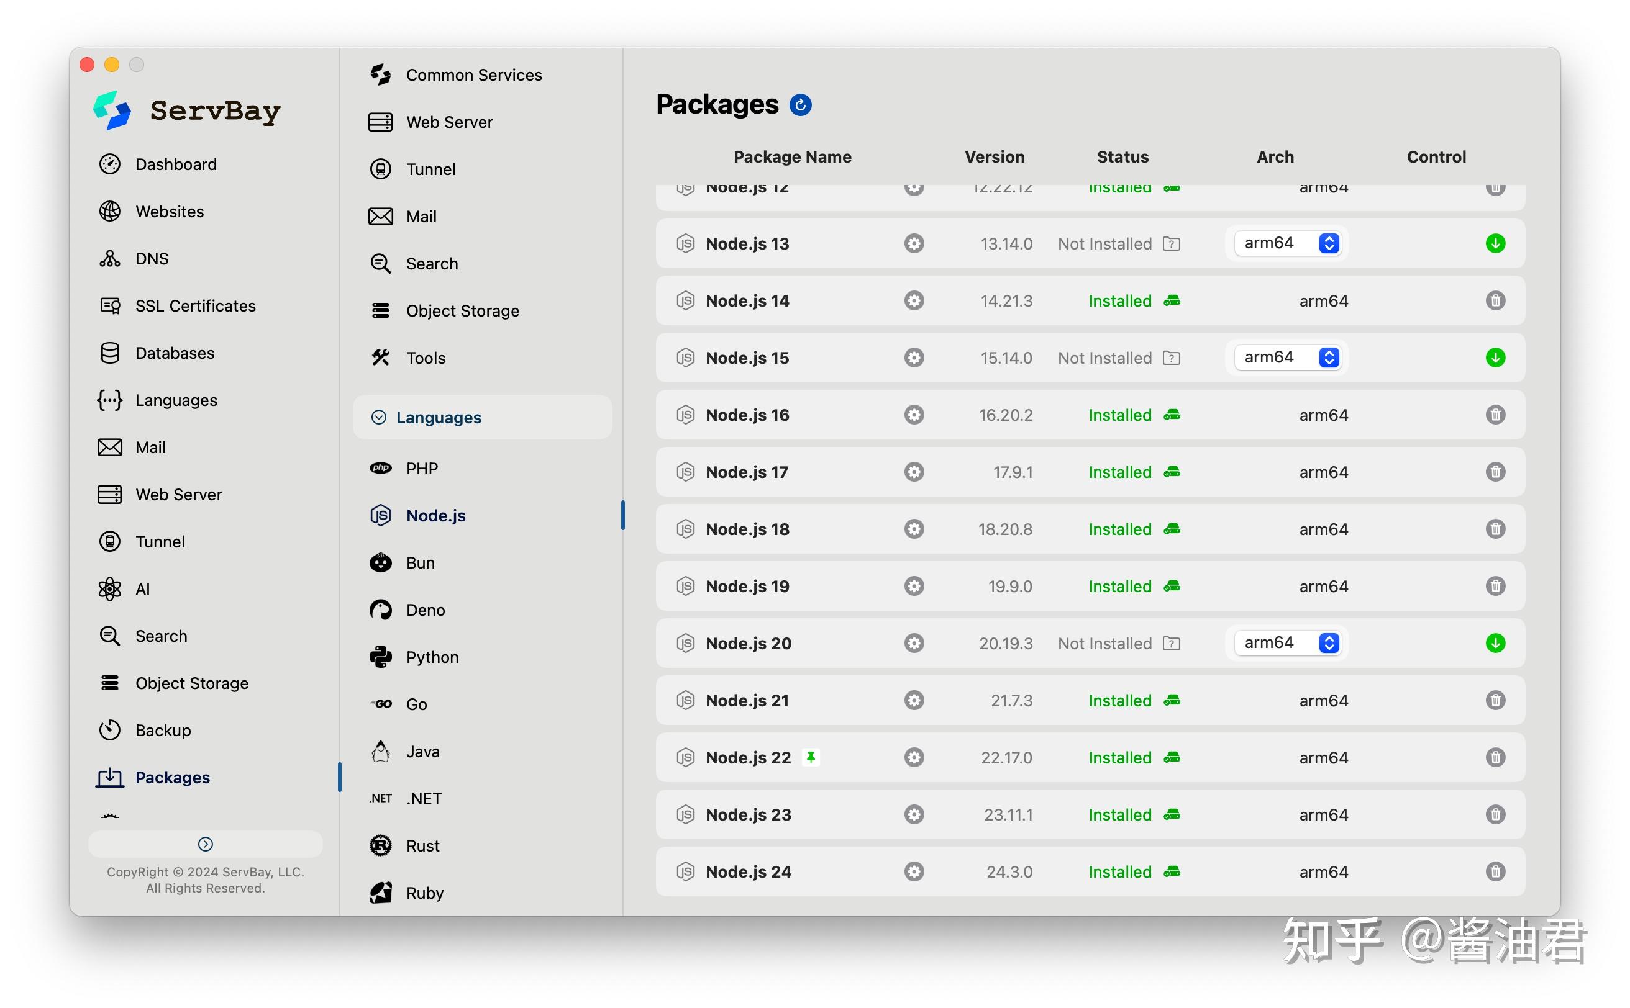The width and height of the screenshot is (1630, 1008).
Task: Select Python in the languages list
Action: [432, 657]
